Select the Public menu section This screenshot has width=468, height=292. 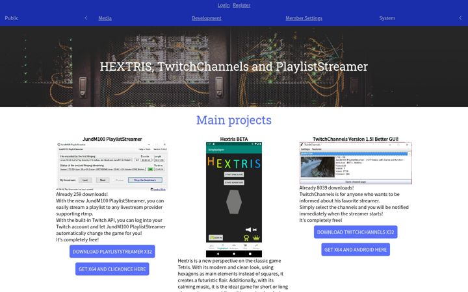[x=12, y=18]
